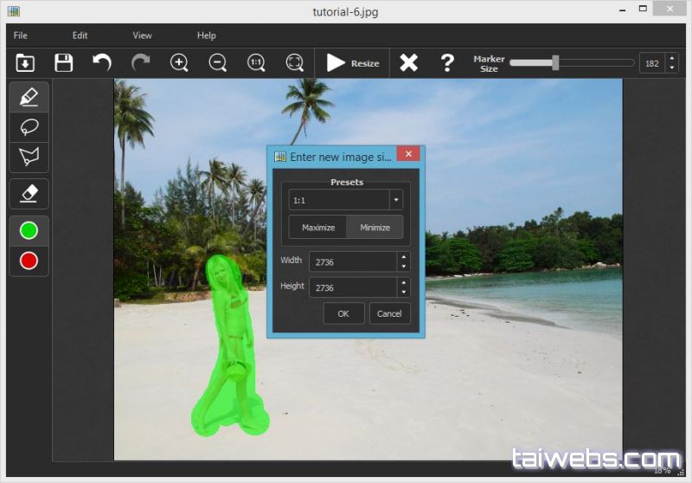Click the save floppy disk icon
The image size is (692, 483).
click(64, 62)
